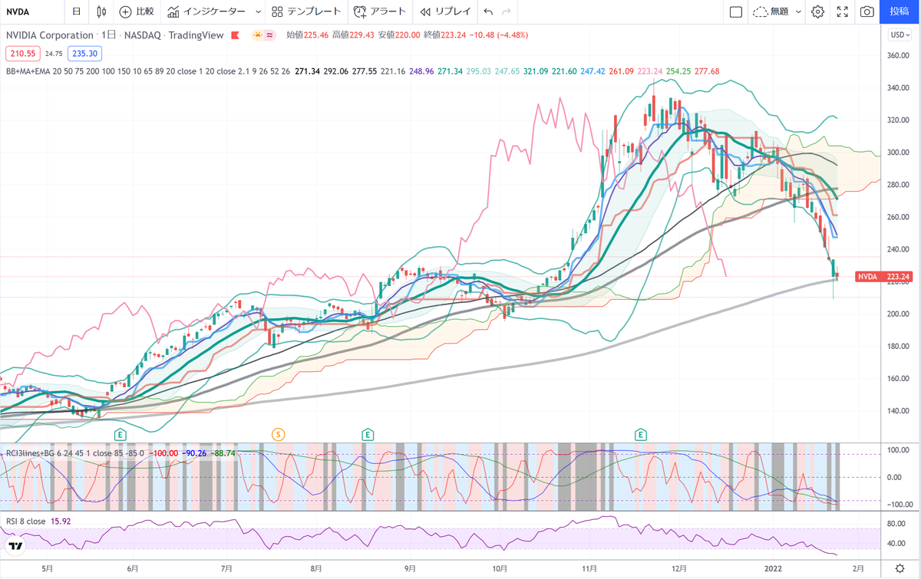Open the 日 timeframe interval selector
Image resolution: width=921 pixels, height=579 pixels.
(x=76, y=12)
